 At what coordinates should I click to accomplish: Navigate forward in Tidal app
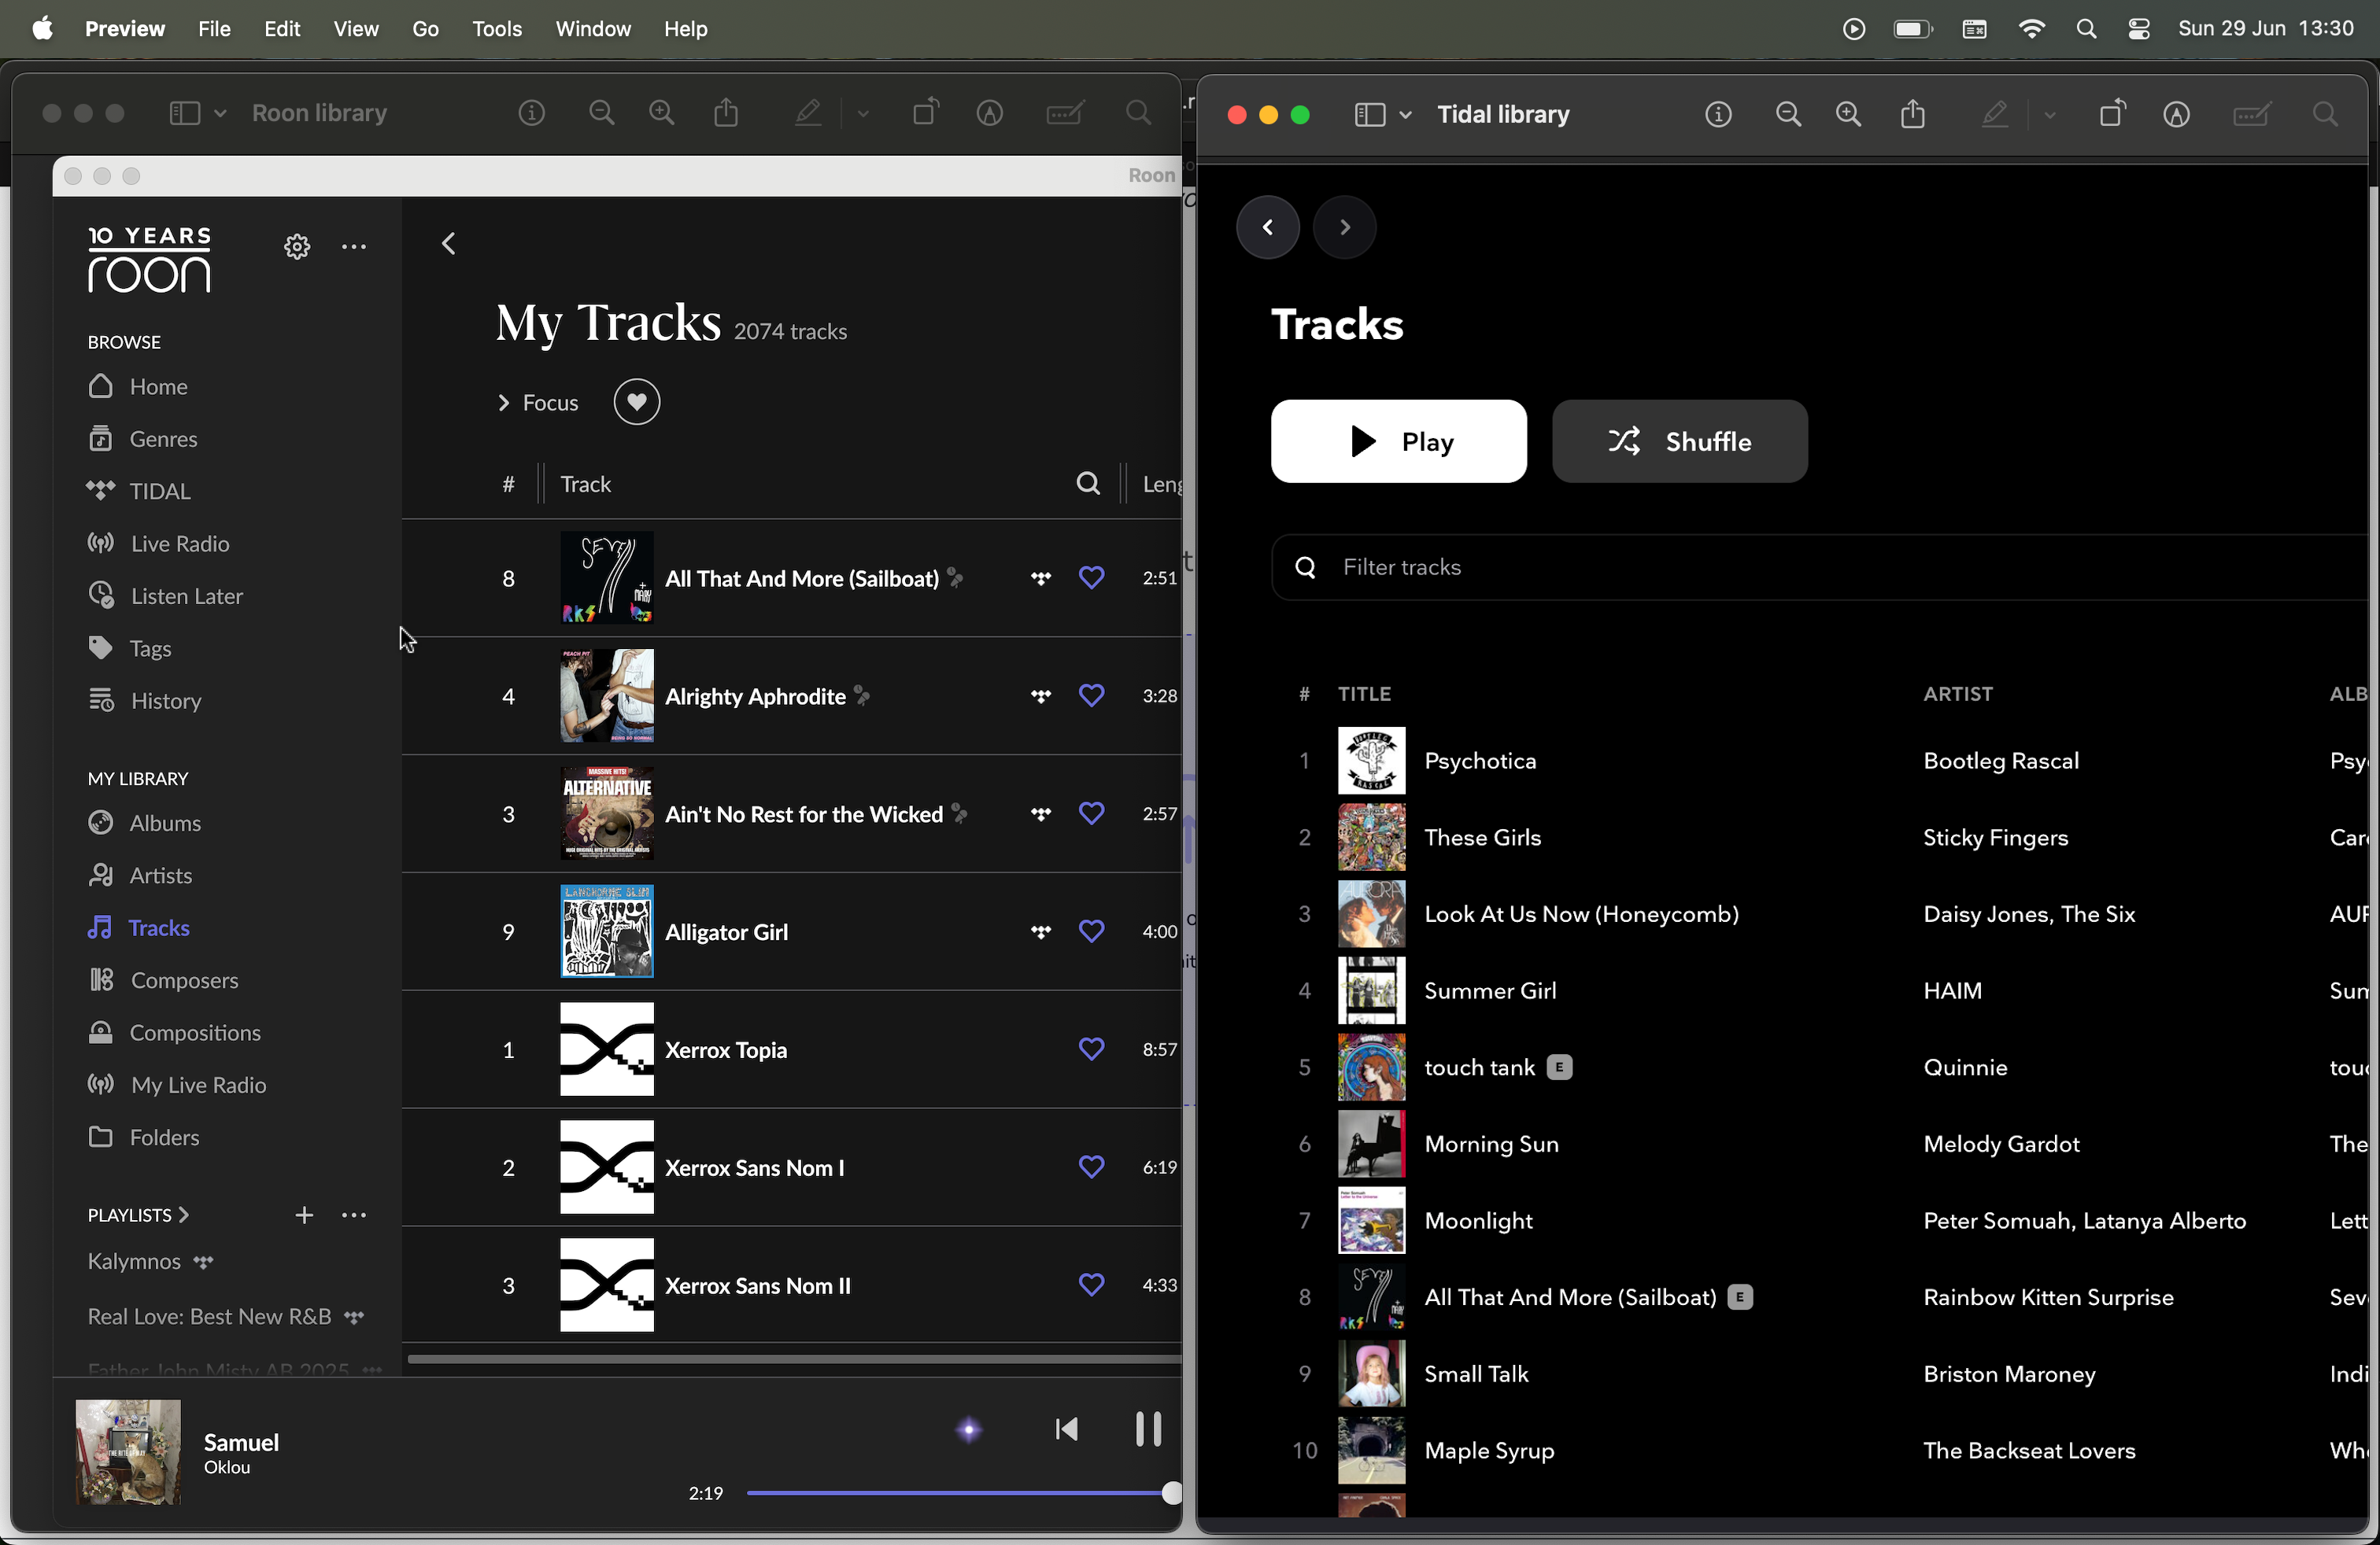click(1344, 227)
